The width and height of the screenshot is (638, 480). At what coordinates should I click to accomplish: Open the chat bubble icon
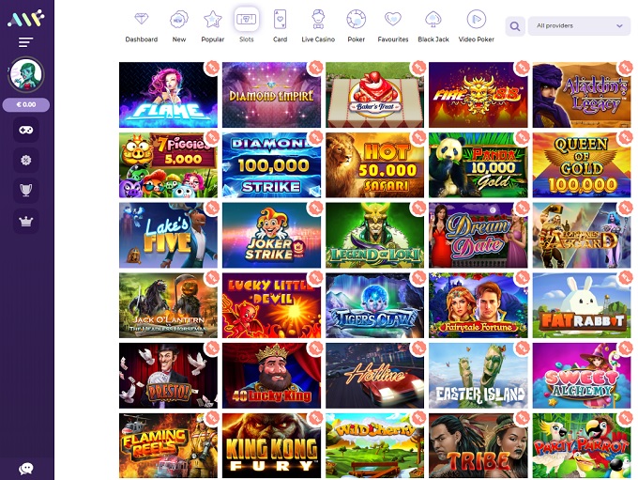click(x=26, y=469)
